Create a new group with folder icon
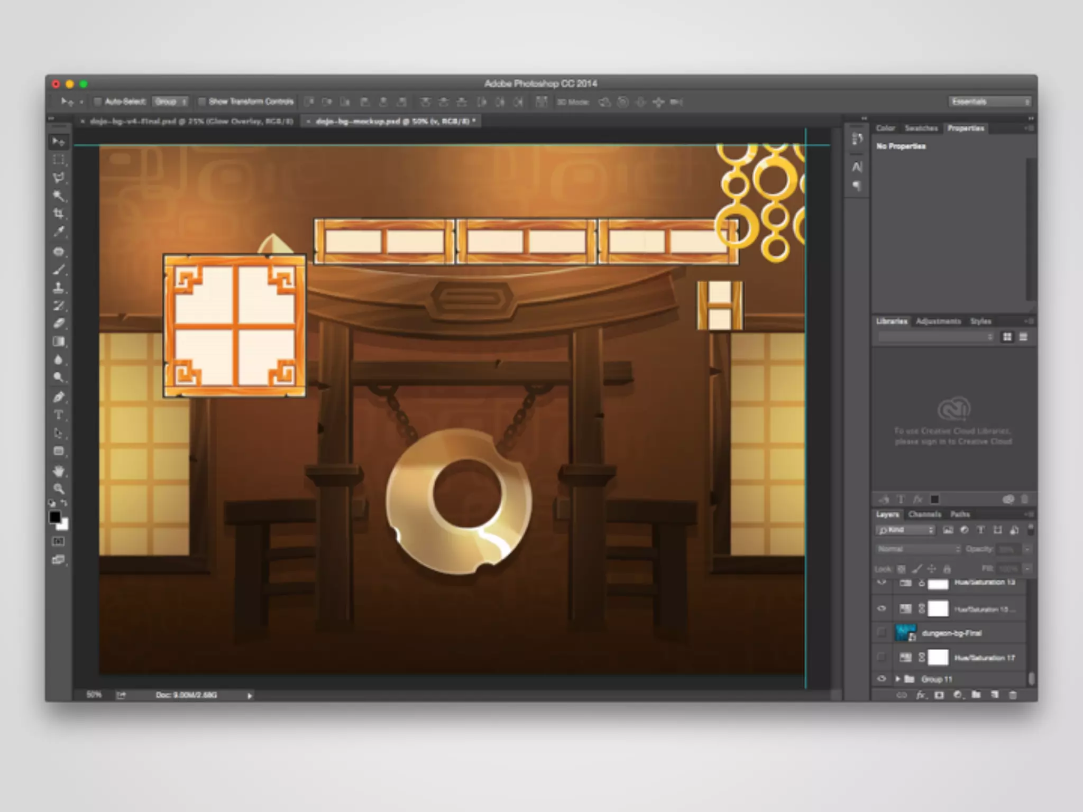This screenshot has width=1083, height=812. click(976, 695)
